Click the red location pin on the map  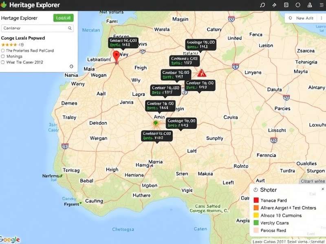(116, 56)
